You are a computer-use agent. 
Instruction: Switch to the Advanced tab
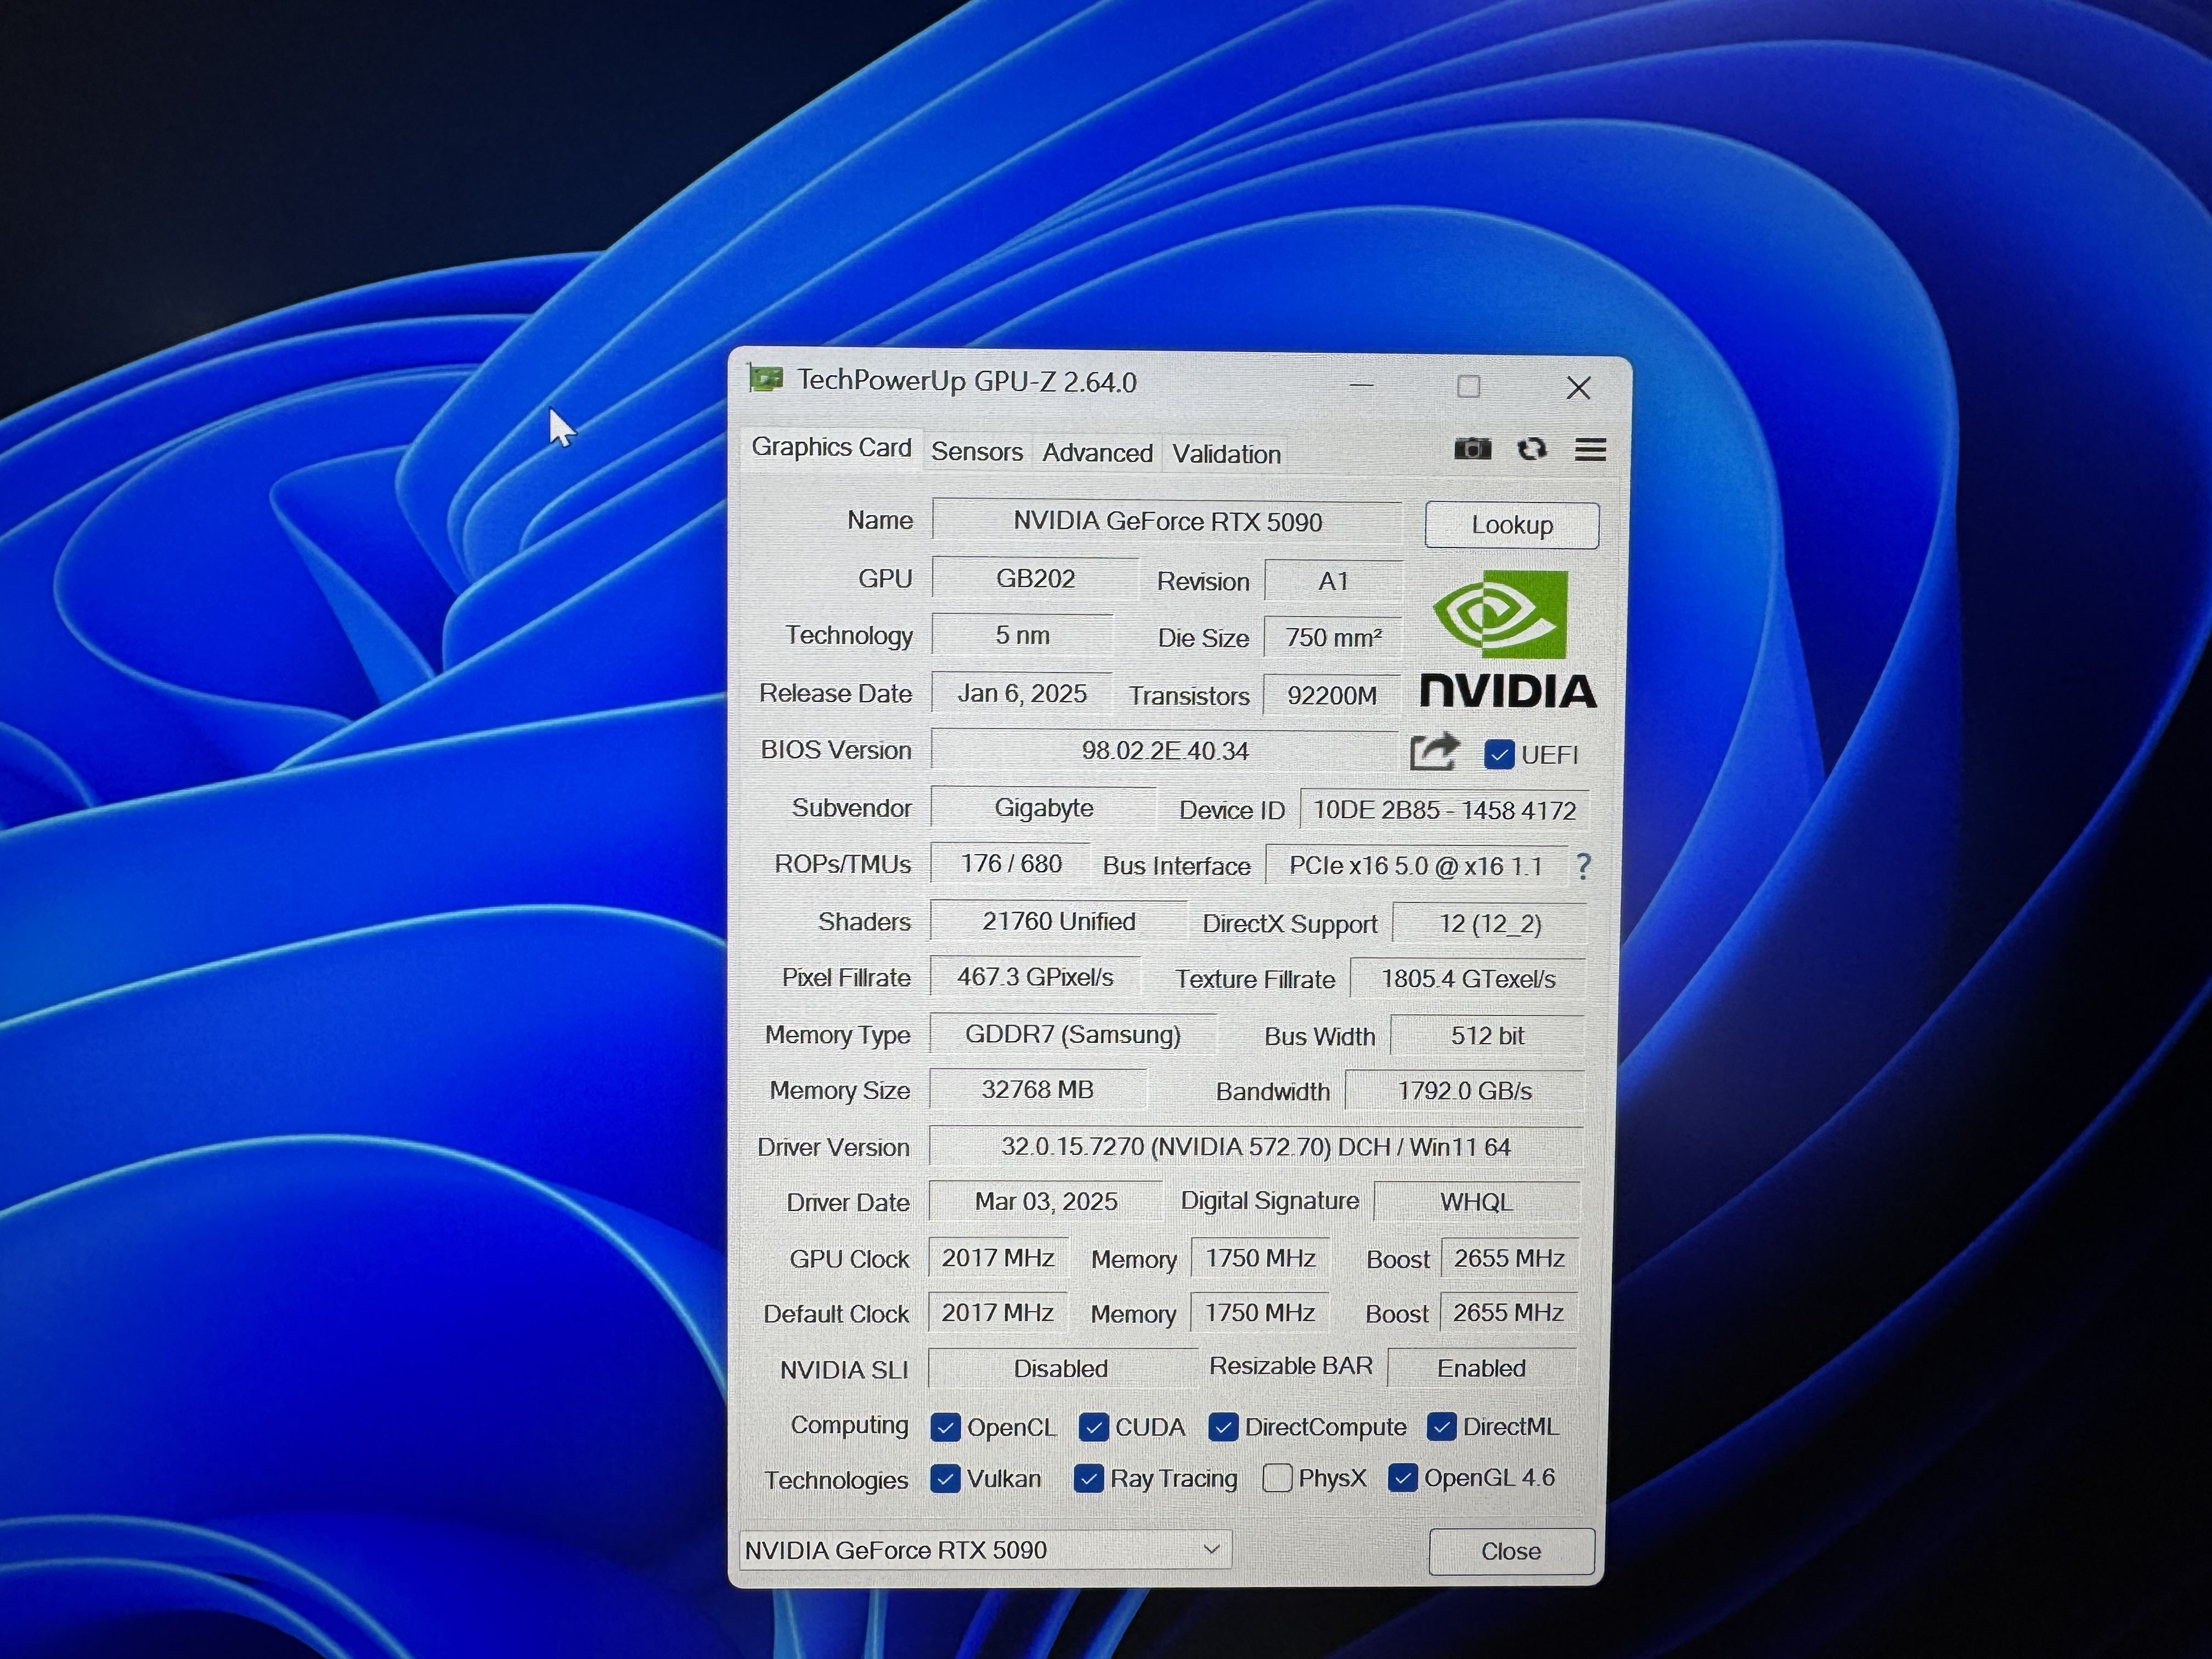click(x=1097, y=453)
